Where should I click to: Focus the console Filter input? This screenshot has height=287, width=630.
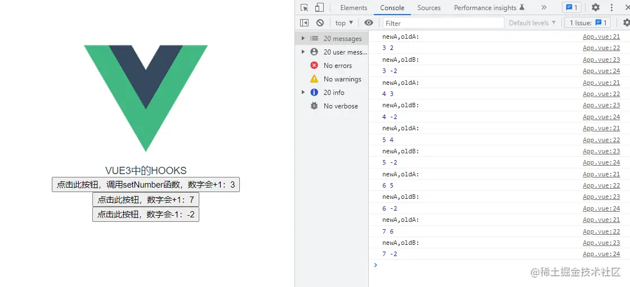click(443, 23)
